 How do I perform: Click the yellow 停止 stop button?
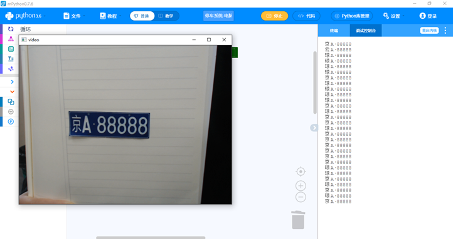click(274, 16)
